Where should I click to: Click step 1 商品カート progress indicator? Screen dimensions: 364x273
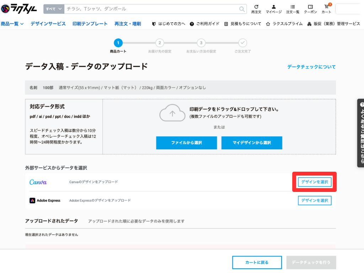(x=118, y=43)
